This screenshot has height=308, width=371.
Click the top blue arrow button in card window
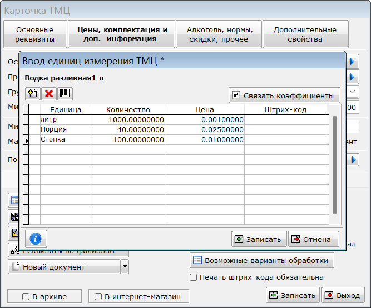[353, 62]
